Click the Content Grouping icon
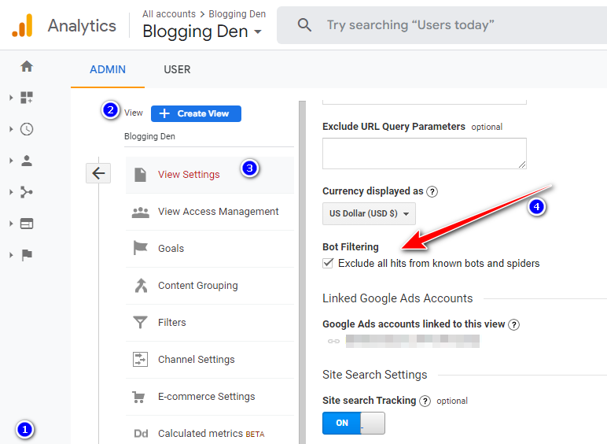The height and width of the screenshot is (444, 607). point(141,286)
